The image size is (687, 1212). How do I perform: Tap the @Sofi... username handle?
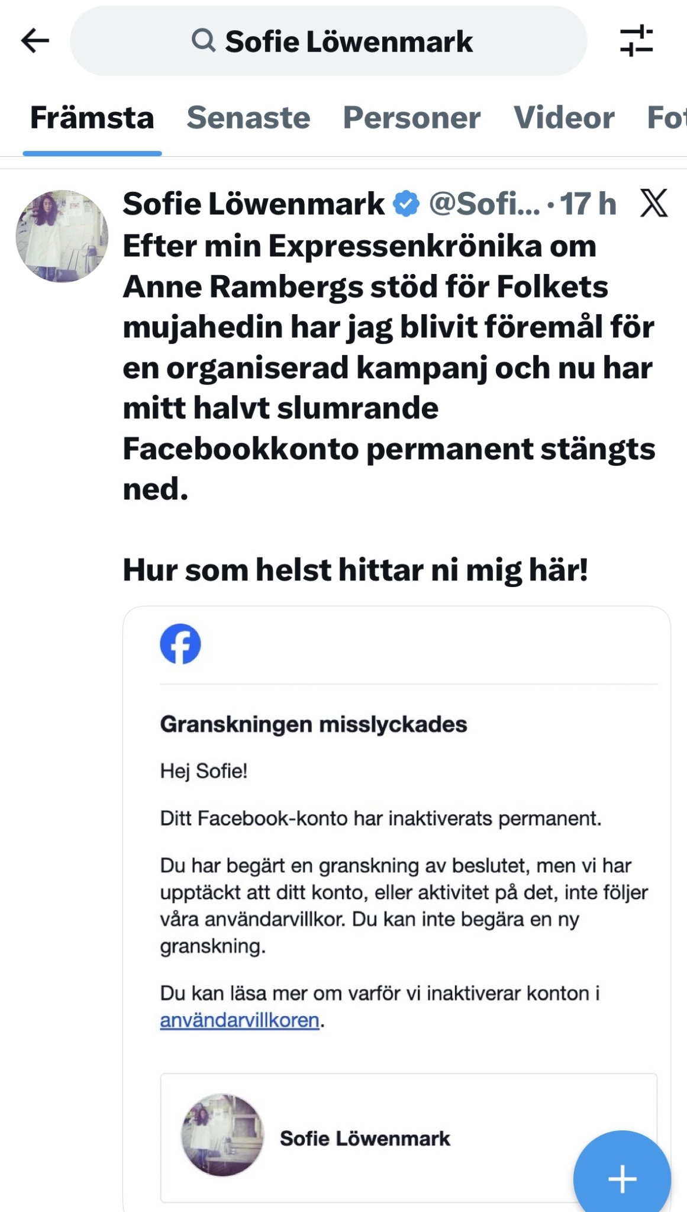pos(484,204)
